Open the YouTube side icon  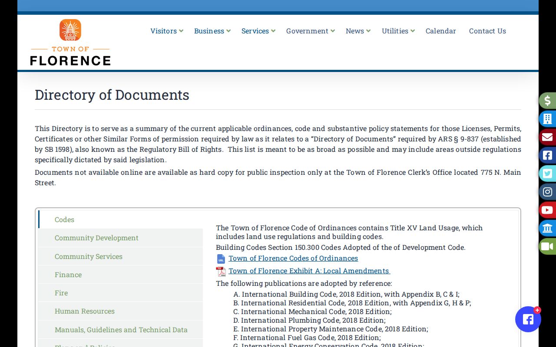point(547,210)
